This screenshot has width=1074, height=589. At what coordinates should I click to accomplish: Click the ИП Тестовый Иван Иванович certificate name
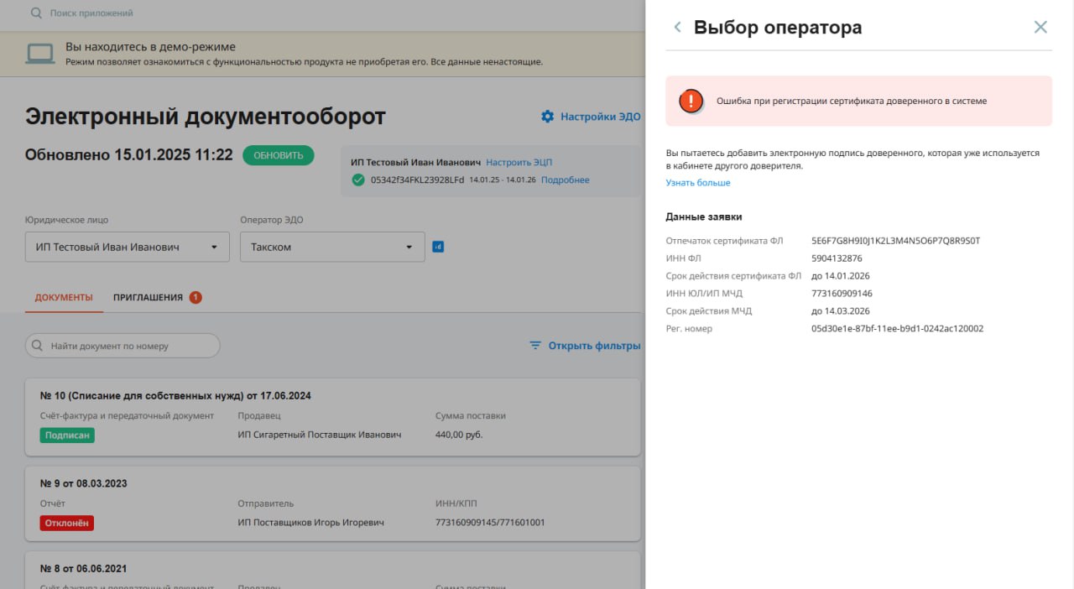tap(415, 162)
